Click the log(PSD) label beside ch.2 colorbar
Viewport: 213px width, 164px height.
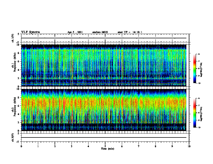coord(201,114)
